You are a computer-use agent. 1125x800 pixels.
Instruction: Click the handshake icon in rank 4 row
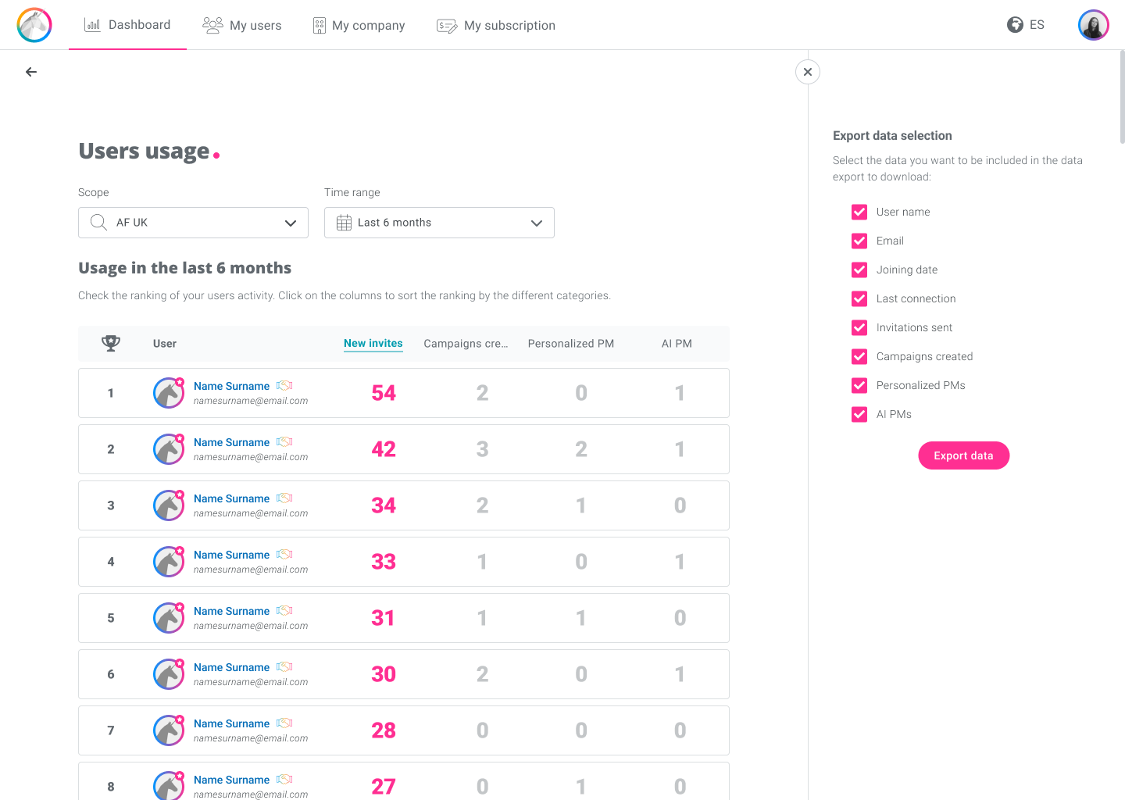(x=284, y=555)
